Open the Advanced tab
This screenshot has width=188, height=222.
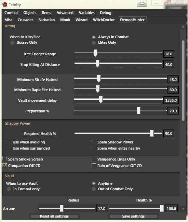click(65, 13)
